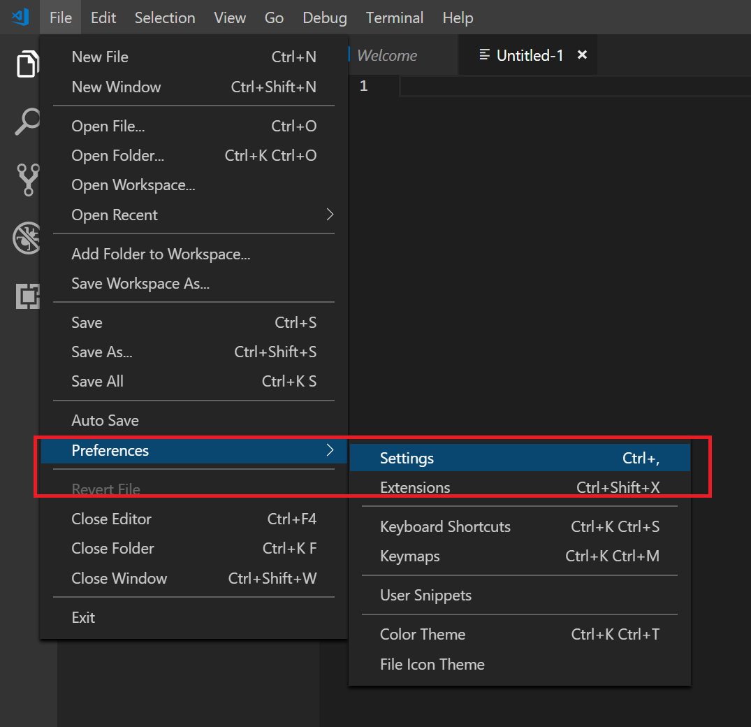The height and width of the screenshot is (727, 751).
Task: Click line number 1 in the editor
Action: pos(363,86)
